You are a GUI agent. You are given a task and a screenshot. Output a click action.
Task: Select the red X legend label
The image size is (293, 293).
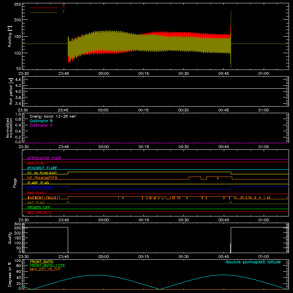click(x=63, y=7)
